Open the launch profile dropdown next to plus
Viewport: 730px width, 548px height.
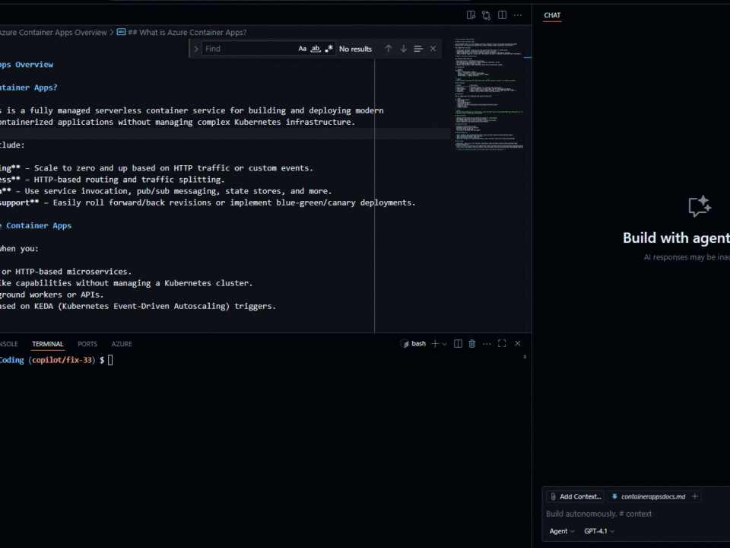(x=445, y=344)
